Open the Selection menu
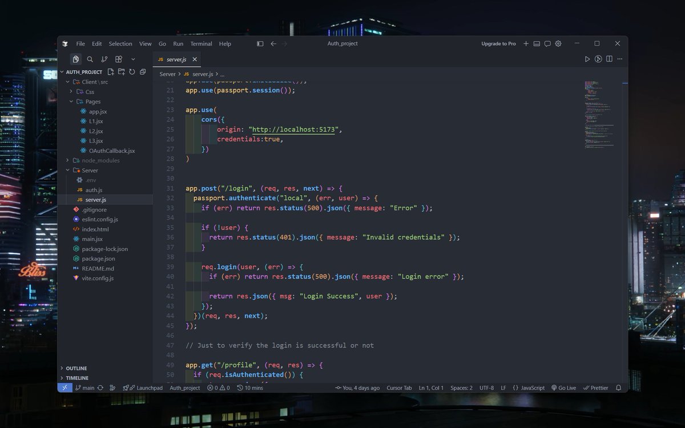Image resolution: width=685 pixels, height=428 pixels. click(x=120, y=44)
